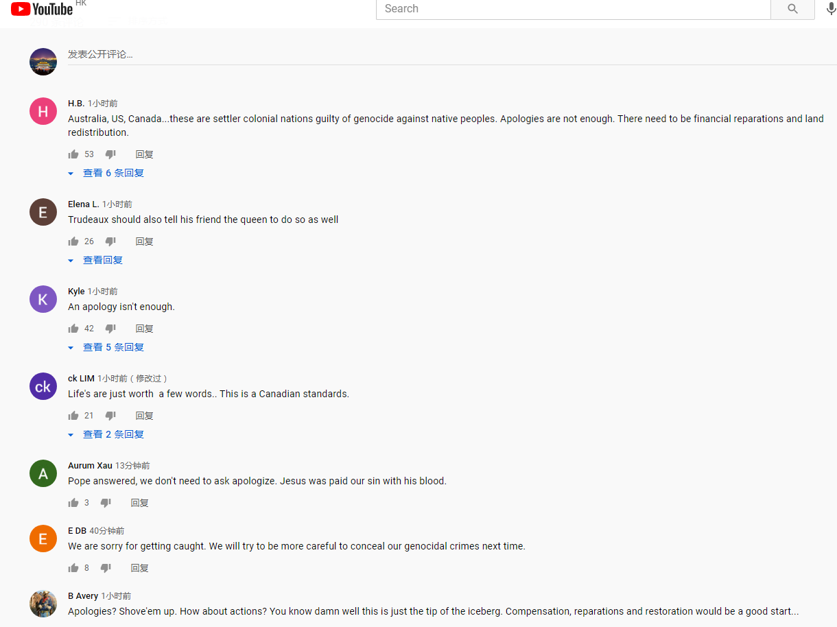837x627 pixels.
Task: Open B Avery's profile picture thumbnail
Action: pos(43,604)
